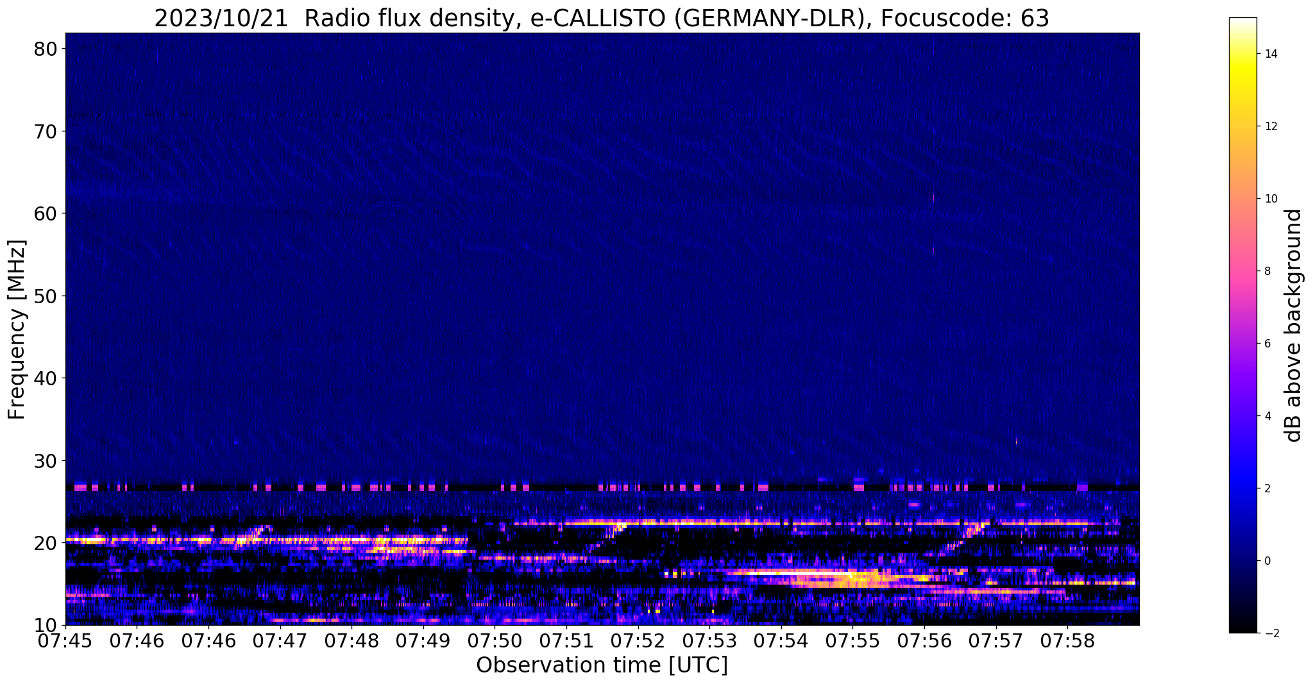
Task: Click the 12 tick on the colorbar
Action: (x=1271, y=126)
